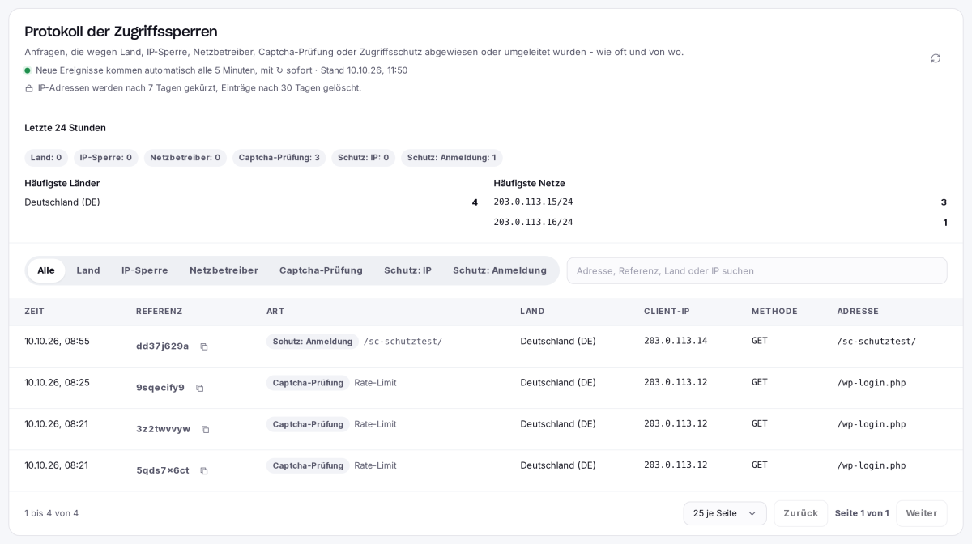Select the Captcha-Prüfung filter tab
The image size is (972, 544).
(x=321, y=270)
